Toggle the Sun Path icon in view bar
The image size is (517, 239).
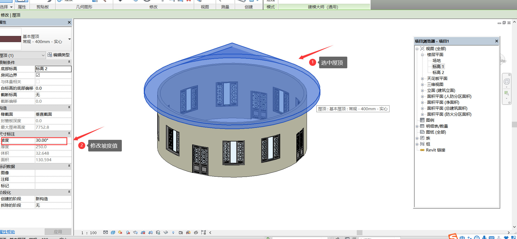coord(120,232)
